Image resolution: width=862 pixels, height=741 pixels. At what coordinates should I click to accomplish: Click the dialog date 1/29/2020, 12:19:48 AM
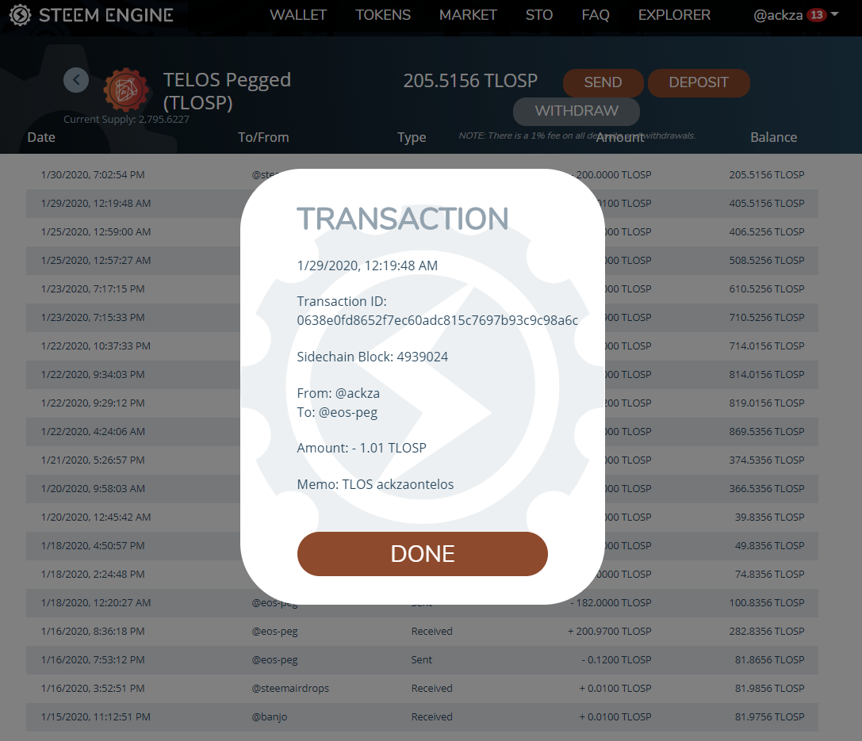coord(367,265)
